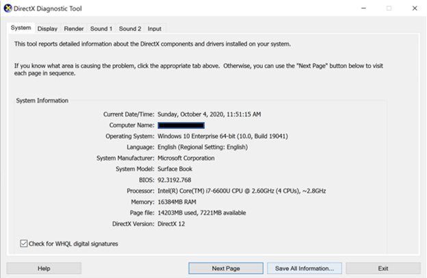
Task: Click the Help button
Action: [44, 268]
